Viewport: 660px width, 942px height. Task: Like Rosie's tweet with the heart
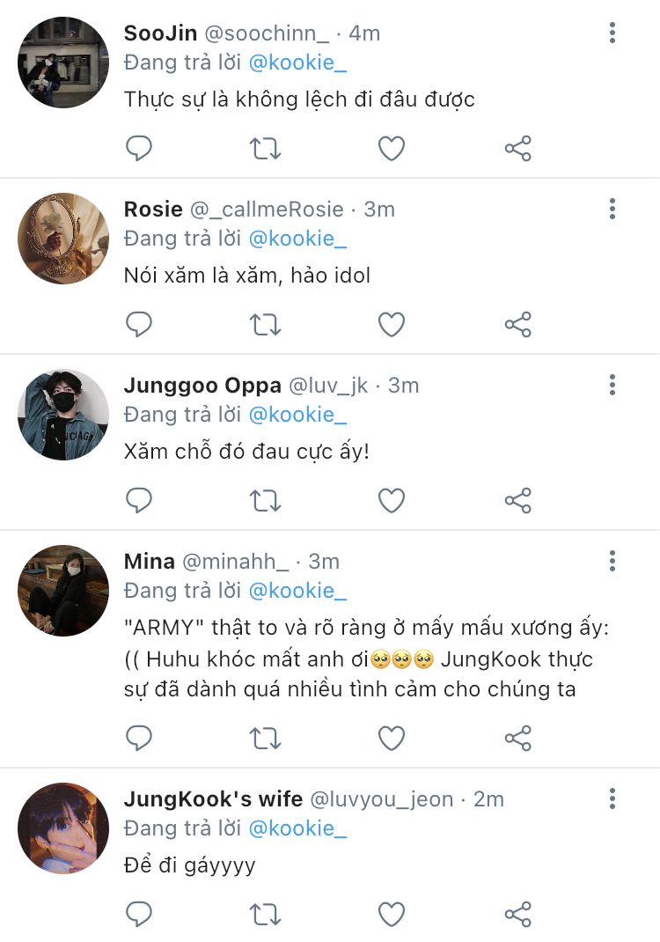(391, 324)
